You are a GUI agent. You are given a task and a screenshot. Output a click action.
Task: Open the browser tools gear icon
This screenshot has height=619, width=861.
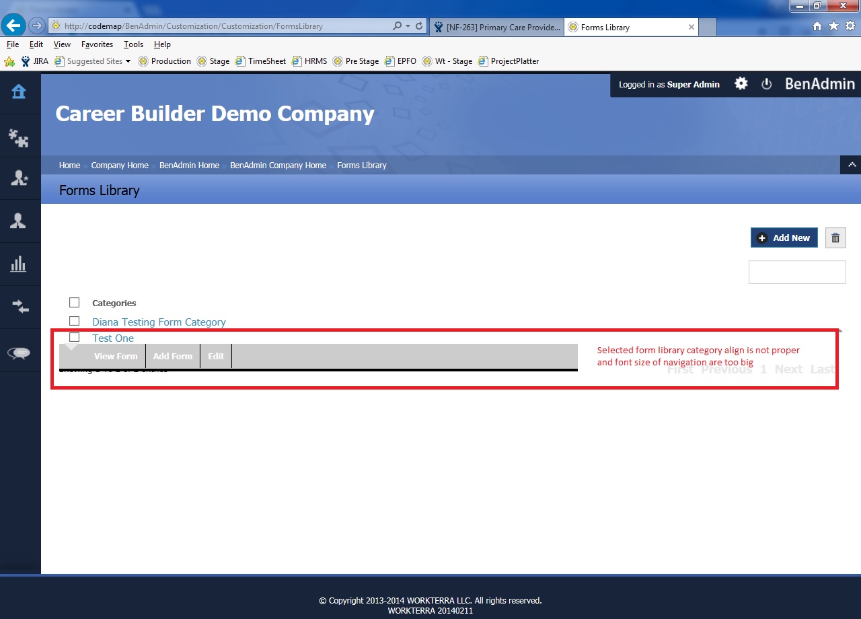pos(850,26)
